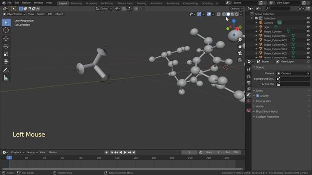Hide the Camera object via eye icon
The height and width of the screenshot is (175, 312).
(308, 23)
